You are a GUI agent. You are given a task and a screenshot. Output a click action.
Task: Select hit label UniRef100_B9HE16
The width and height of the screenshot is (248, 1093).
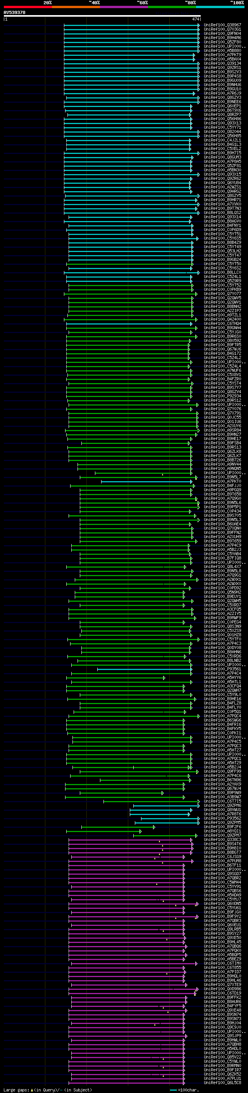click(x=222, y=699)
